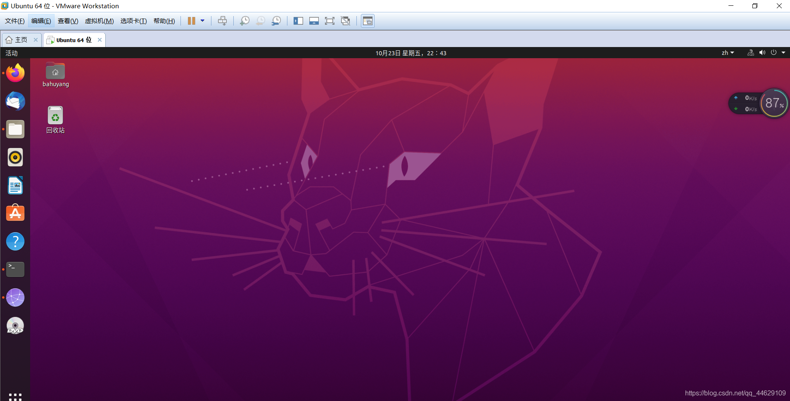Open the Terminal from the dock
This screenshot has width=790, height=401.
click(15, 269)
